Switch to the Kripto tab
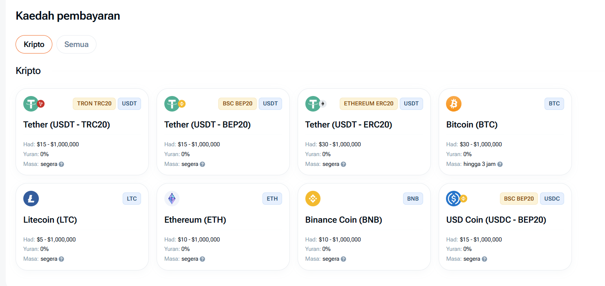This screenshot has width=605, height=286. (34, 45)
